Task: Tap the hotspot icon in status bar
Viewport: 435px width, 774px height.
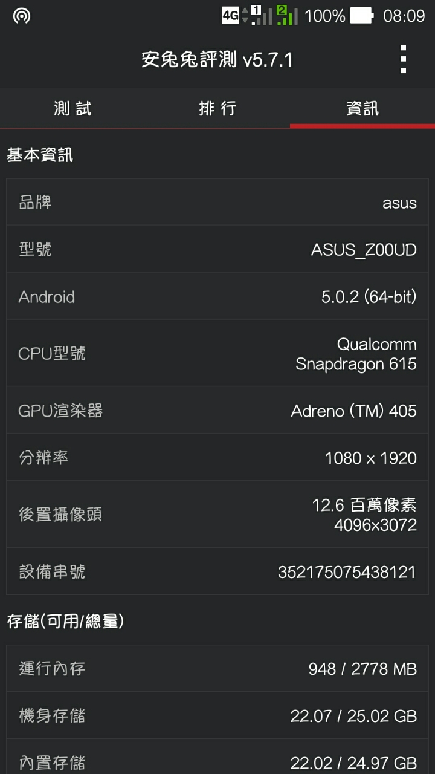Action: coord(22,16)
